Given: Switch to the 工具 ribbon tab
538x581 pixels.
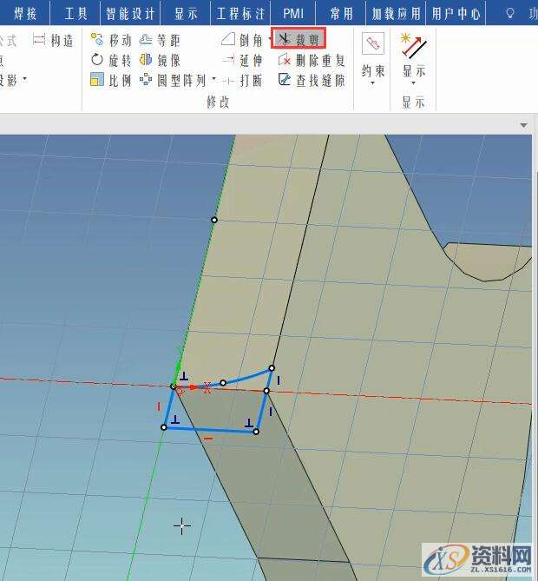Looking at the screenshot, I should (75, 14).
